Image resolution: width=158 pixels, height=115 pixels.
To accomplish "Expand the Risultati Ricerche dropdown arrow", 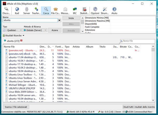I will click(24, 36).
